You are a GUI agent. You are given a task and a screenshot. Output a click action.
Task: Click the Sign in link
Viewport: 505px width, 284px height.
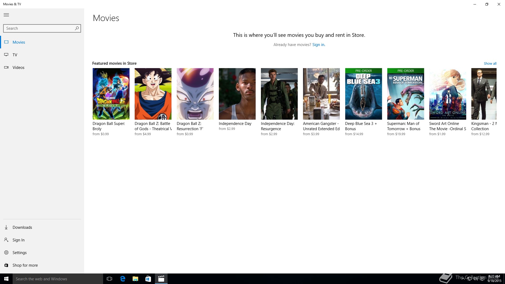319,45
